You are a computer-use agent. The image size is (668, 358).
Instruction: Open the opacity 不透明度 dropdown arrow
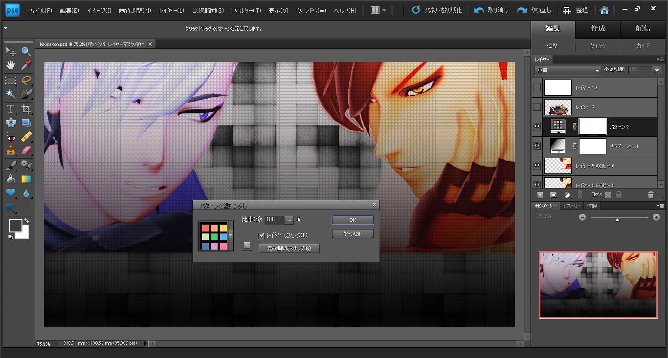pyautogui.click(x=656, y=70)
